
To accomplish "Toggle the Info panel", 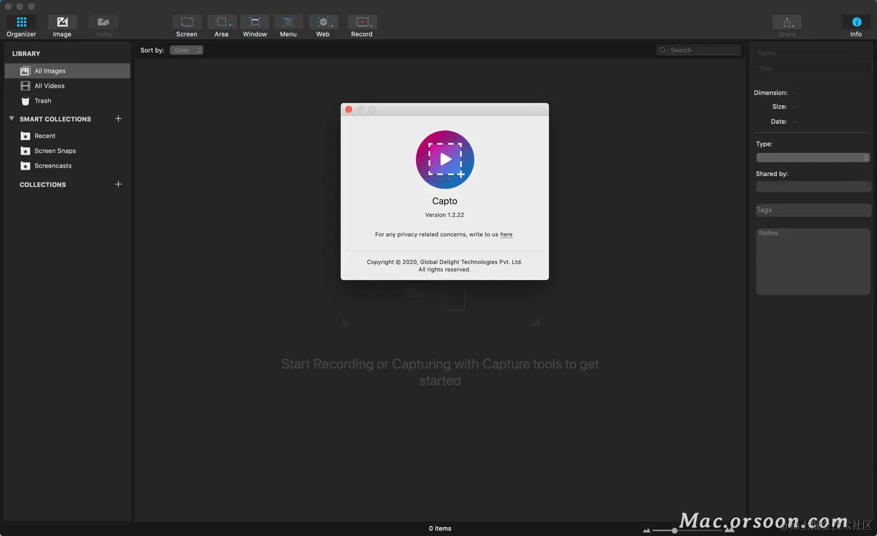I will 856,26.
